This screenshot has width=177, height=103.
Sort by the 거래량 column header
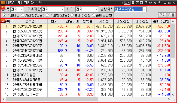[104, 21]
